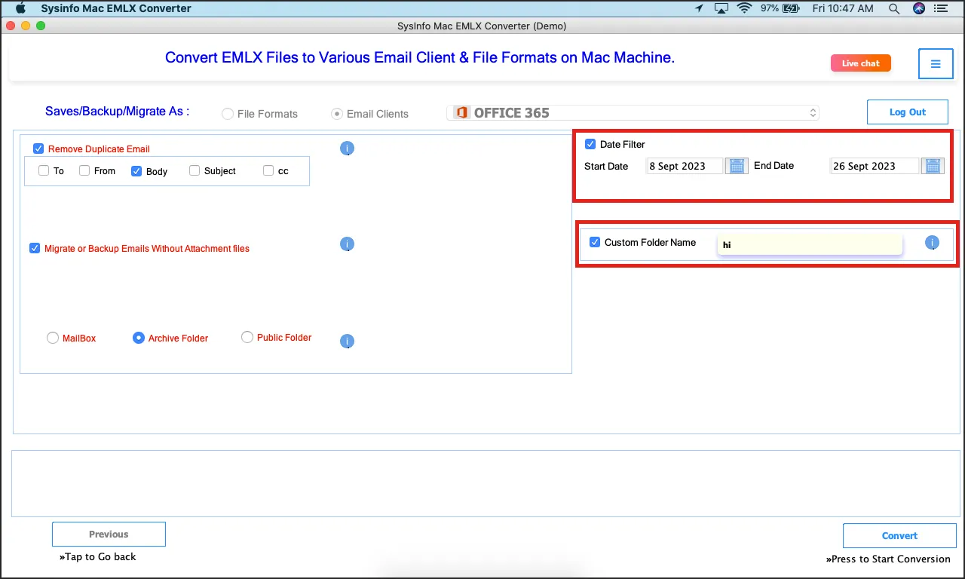Click the Start Date field

click(x=685, y=166)
